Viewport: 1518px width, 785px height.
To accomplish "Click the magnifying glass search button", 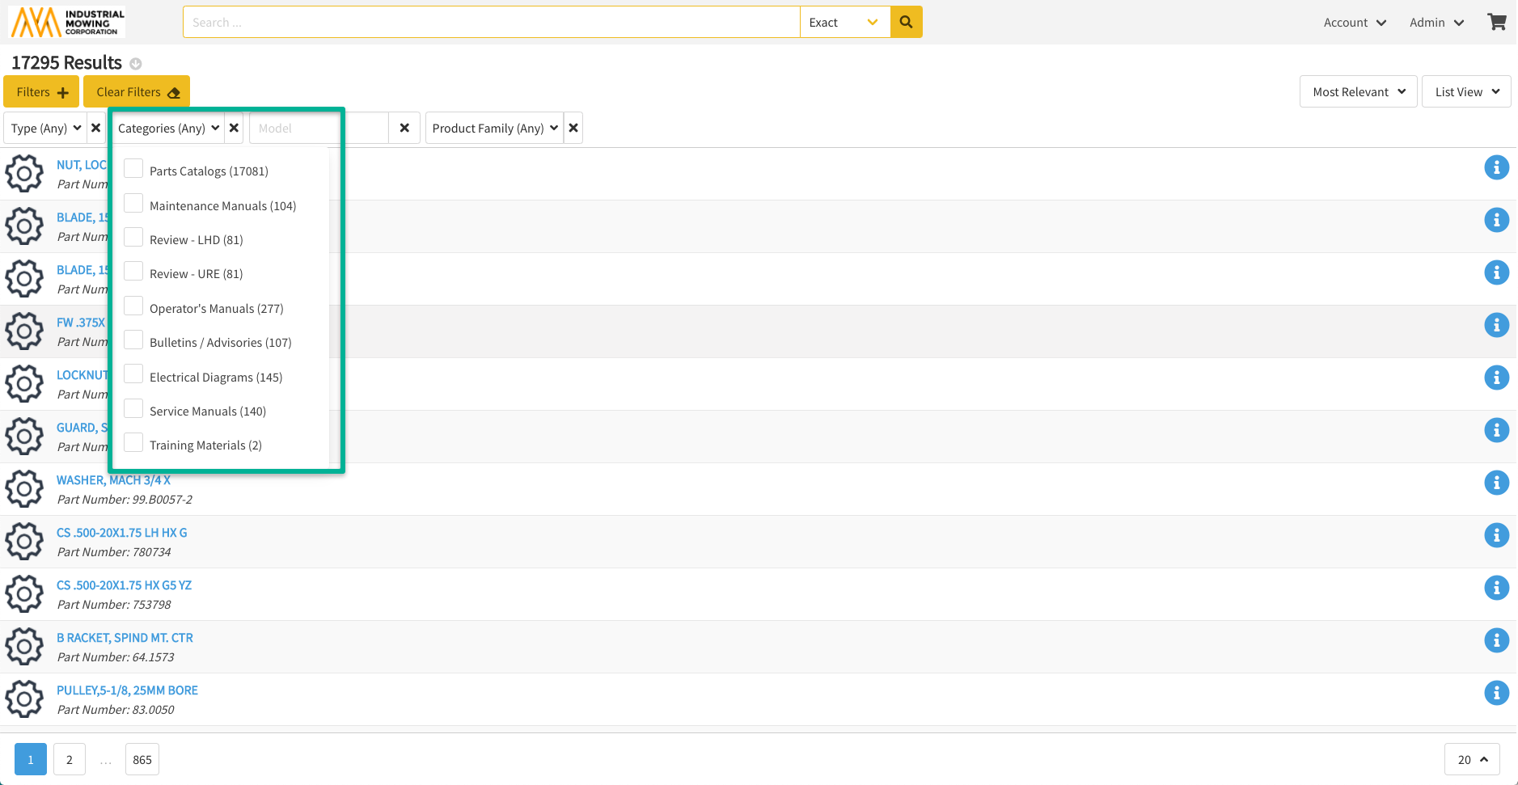I will (x=906, y=22).
